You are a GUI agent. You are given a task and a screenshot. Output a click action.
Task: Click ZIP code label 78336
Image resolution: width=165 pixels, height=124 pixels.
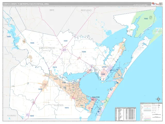(104, 67)
